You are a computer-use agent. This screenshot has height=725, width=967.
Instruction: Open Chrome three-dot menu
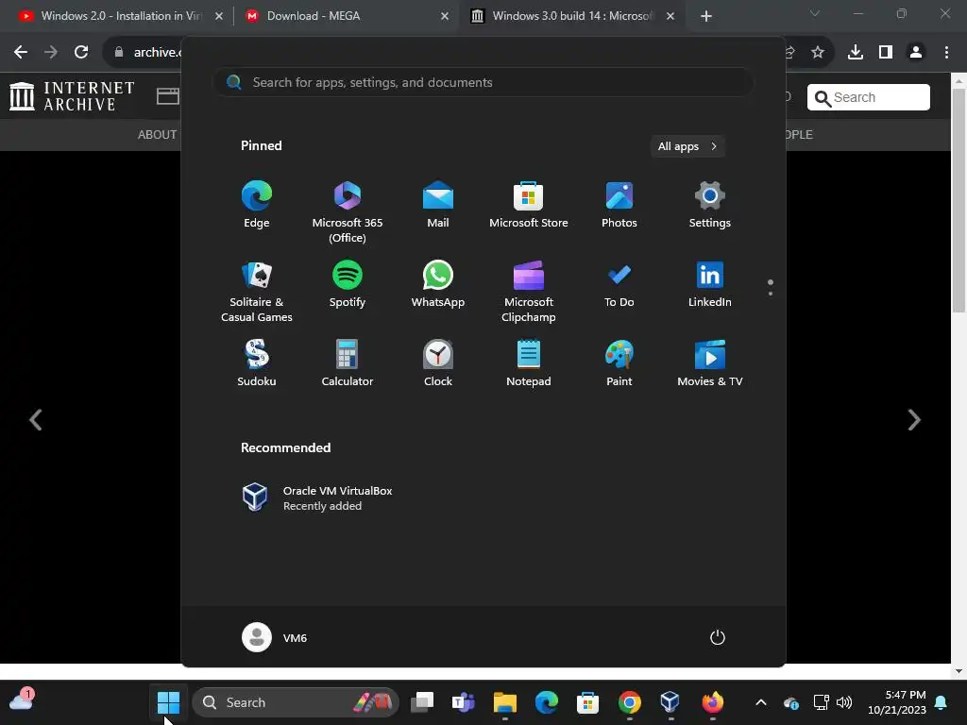pyautogui.click(x=946, y=52)
